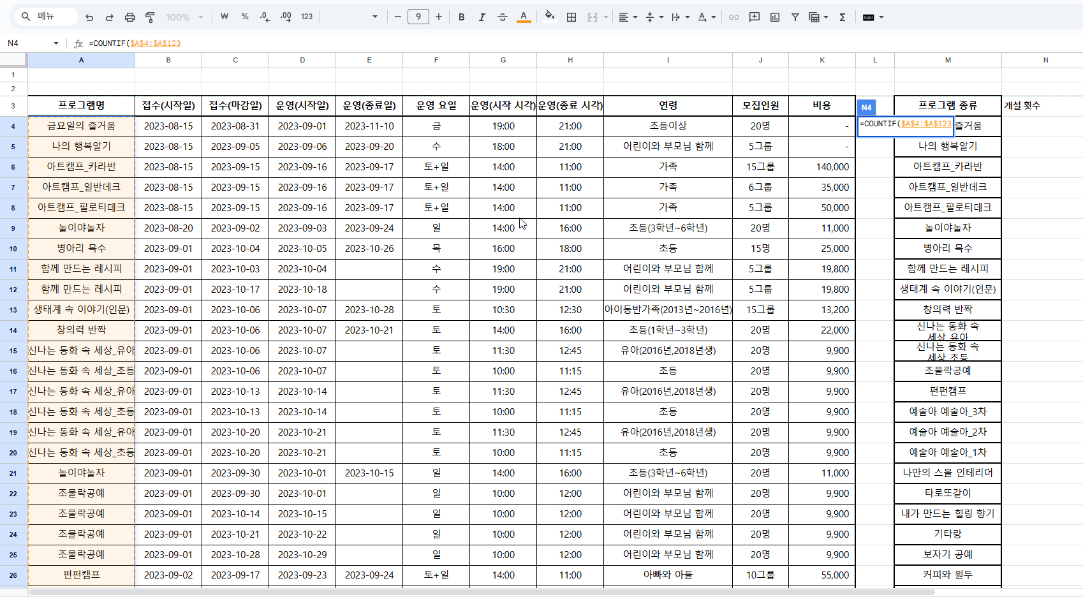The width and height of the screenshot is (1083, 597).
Task: Format selection as percent
Action: click(245, 17)
